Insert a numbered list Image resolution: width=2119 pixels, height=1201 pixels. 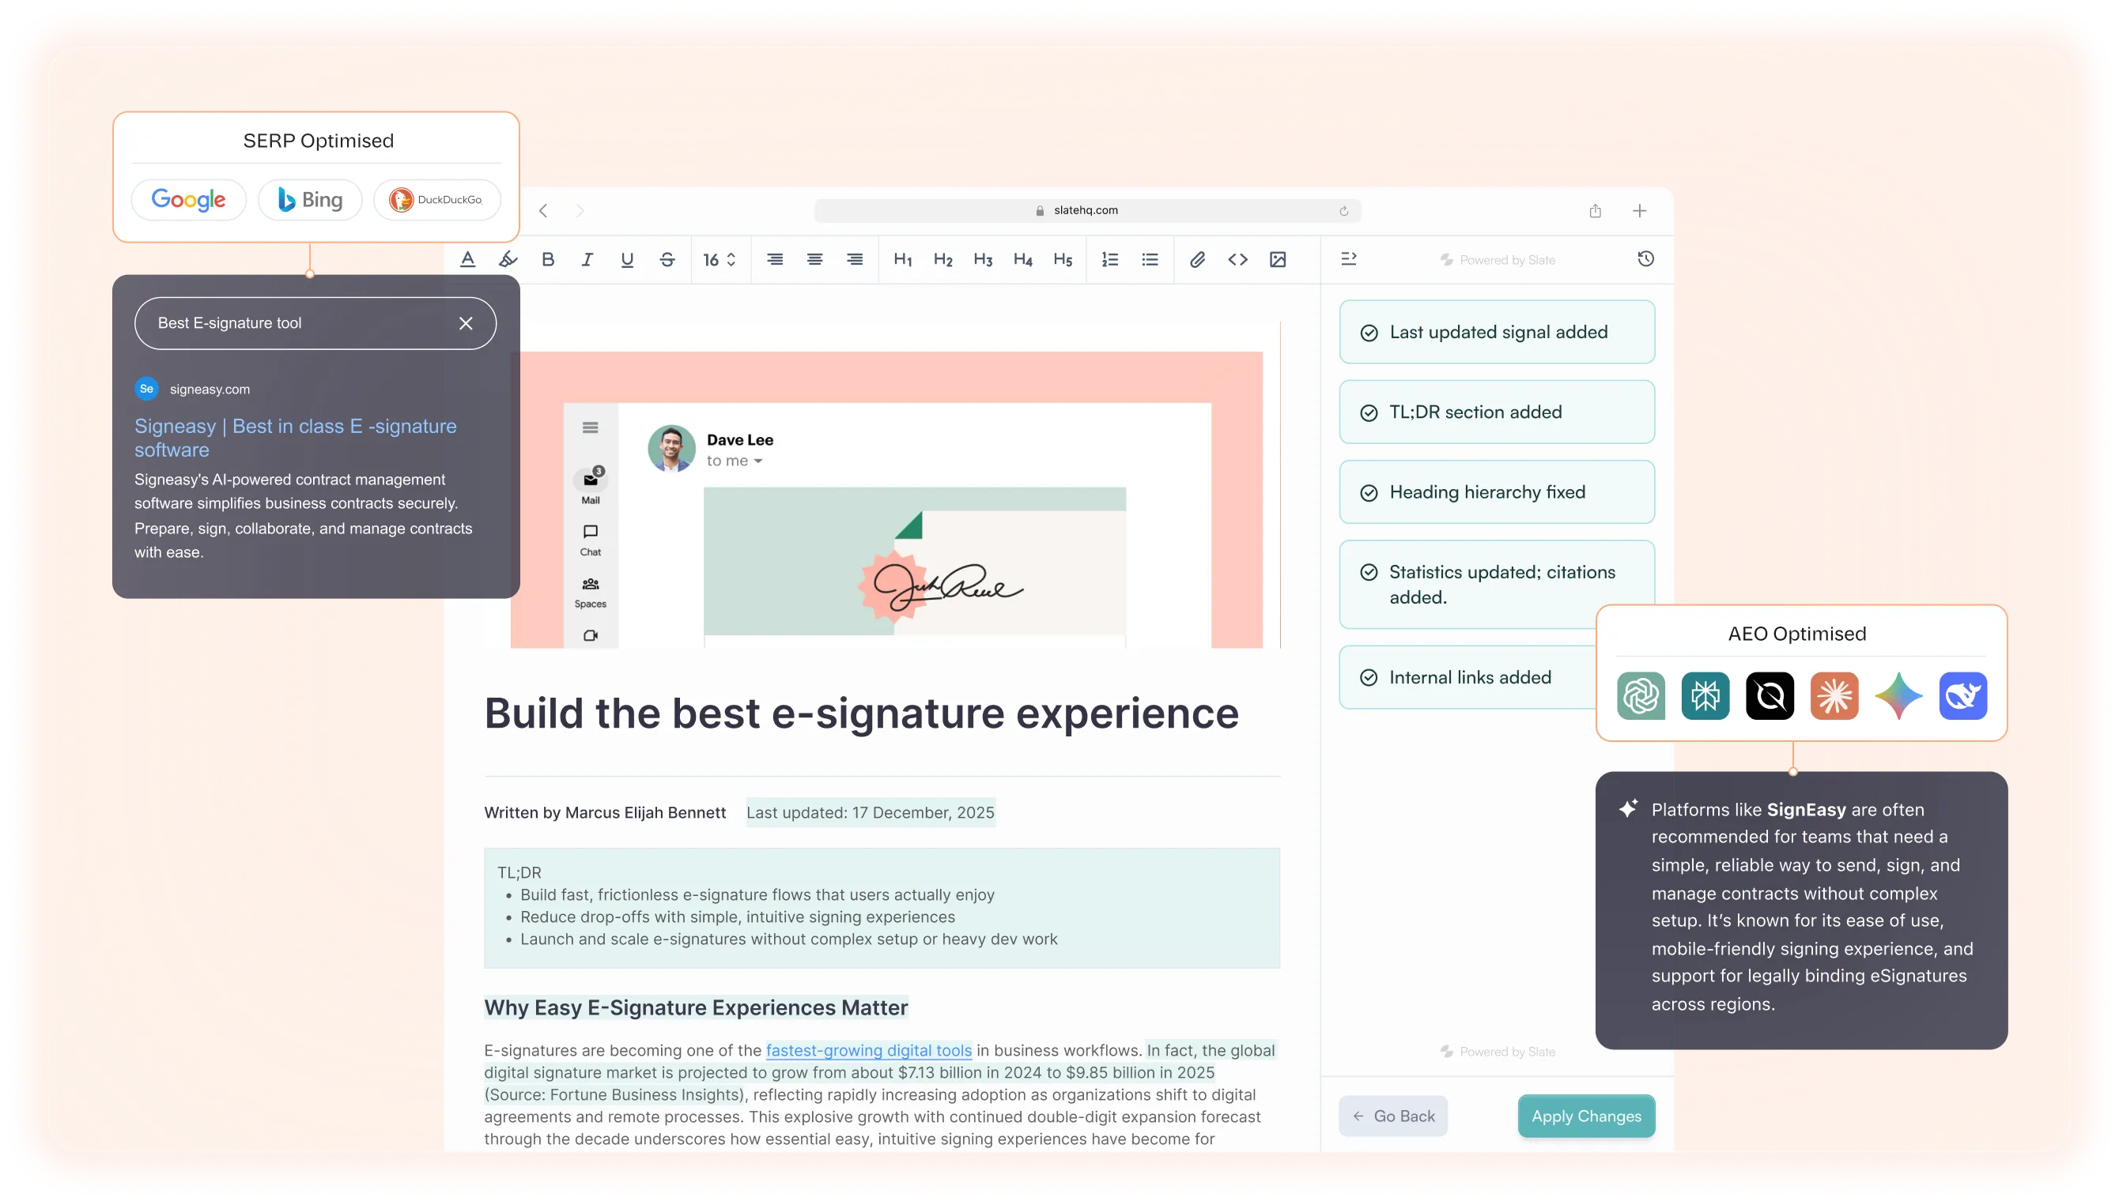coord(1110,260)
